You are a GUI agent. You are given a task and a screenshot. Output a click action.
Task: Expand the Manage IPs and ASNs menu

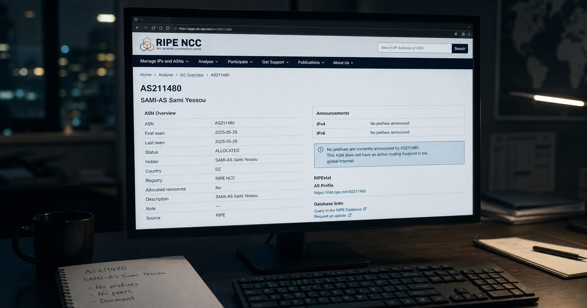[164, 61]
